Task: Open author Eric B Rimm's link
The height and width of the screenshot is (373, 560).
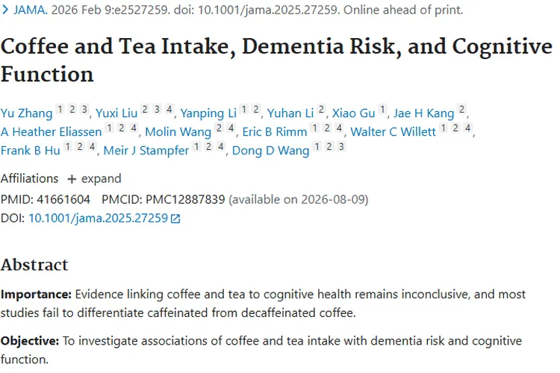Action: tap(275, 132)
